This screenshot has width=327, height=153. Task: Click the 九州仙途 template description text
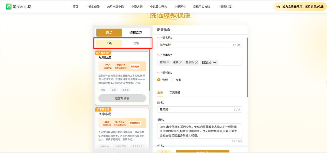(x=122, y=79)
